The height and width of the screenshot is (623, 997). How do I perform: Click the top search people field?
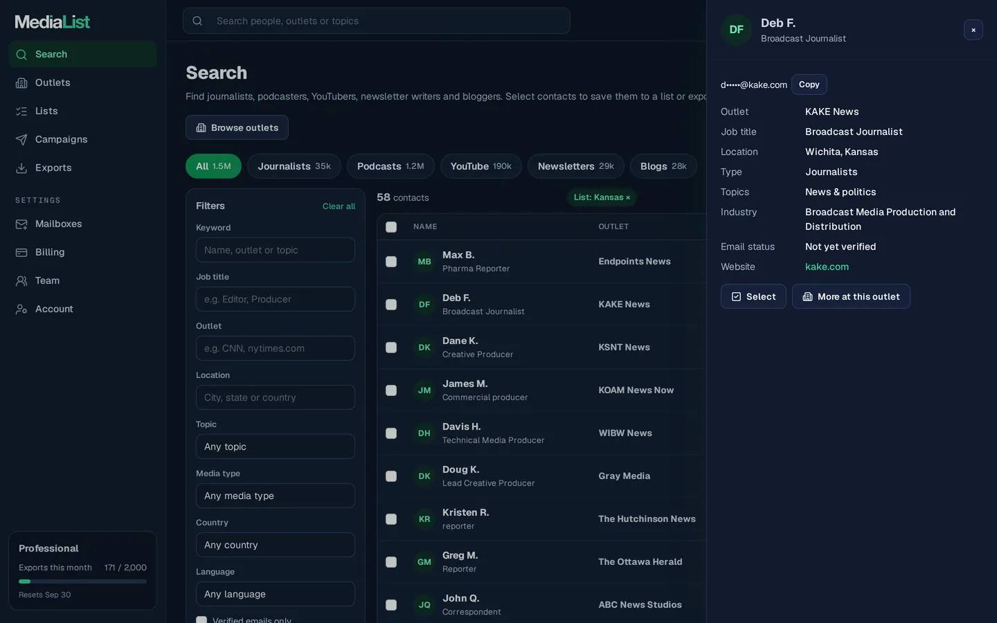tap(377, 21)
